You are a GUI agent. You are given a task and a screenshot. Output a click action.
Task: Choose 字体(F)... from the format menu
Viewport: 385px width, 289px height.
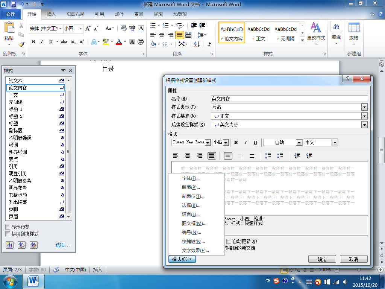click(x=191, y=178)
